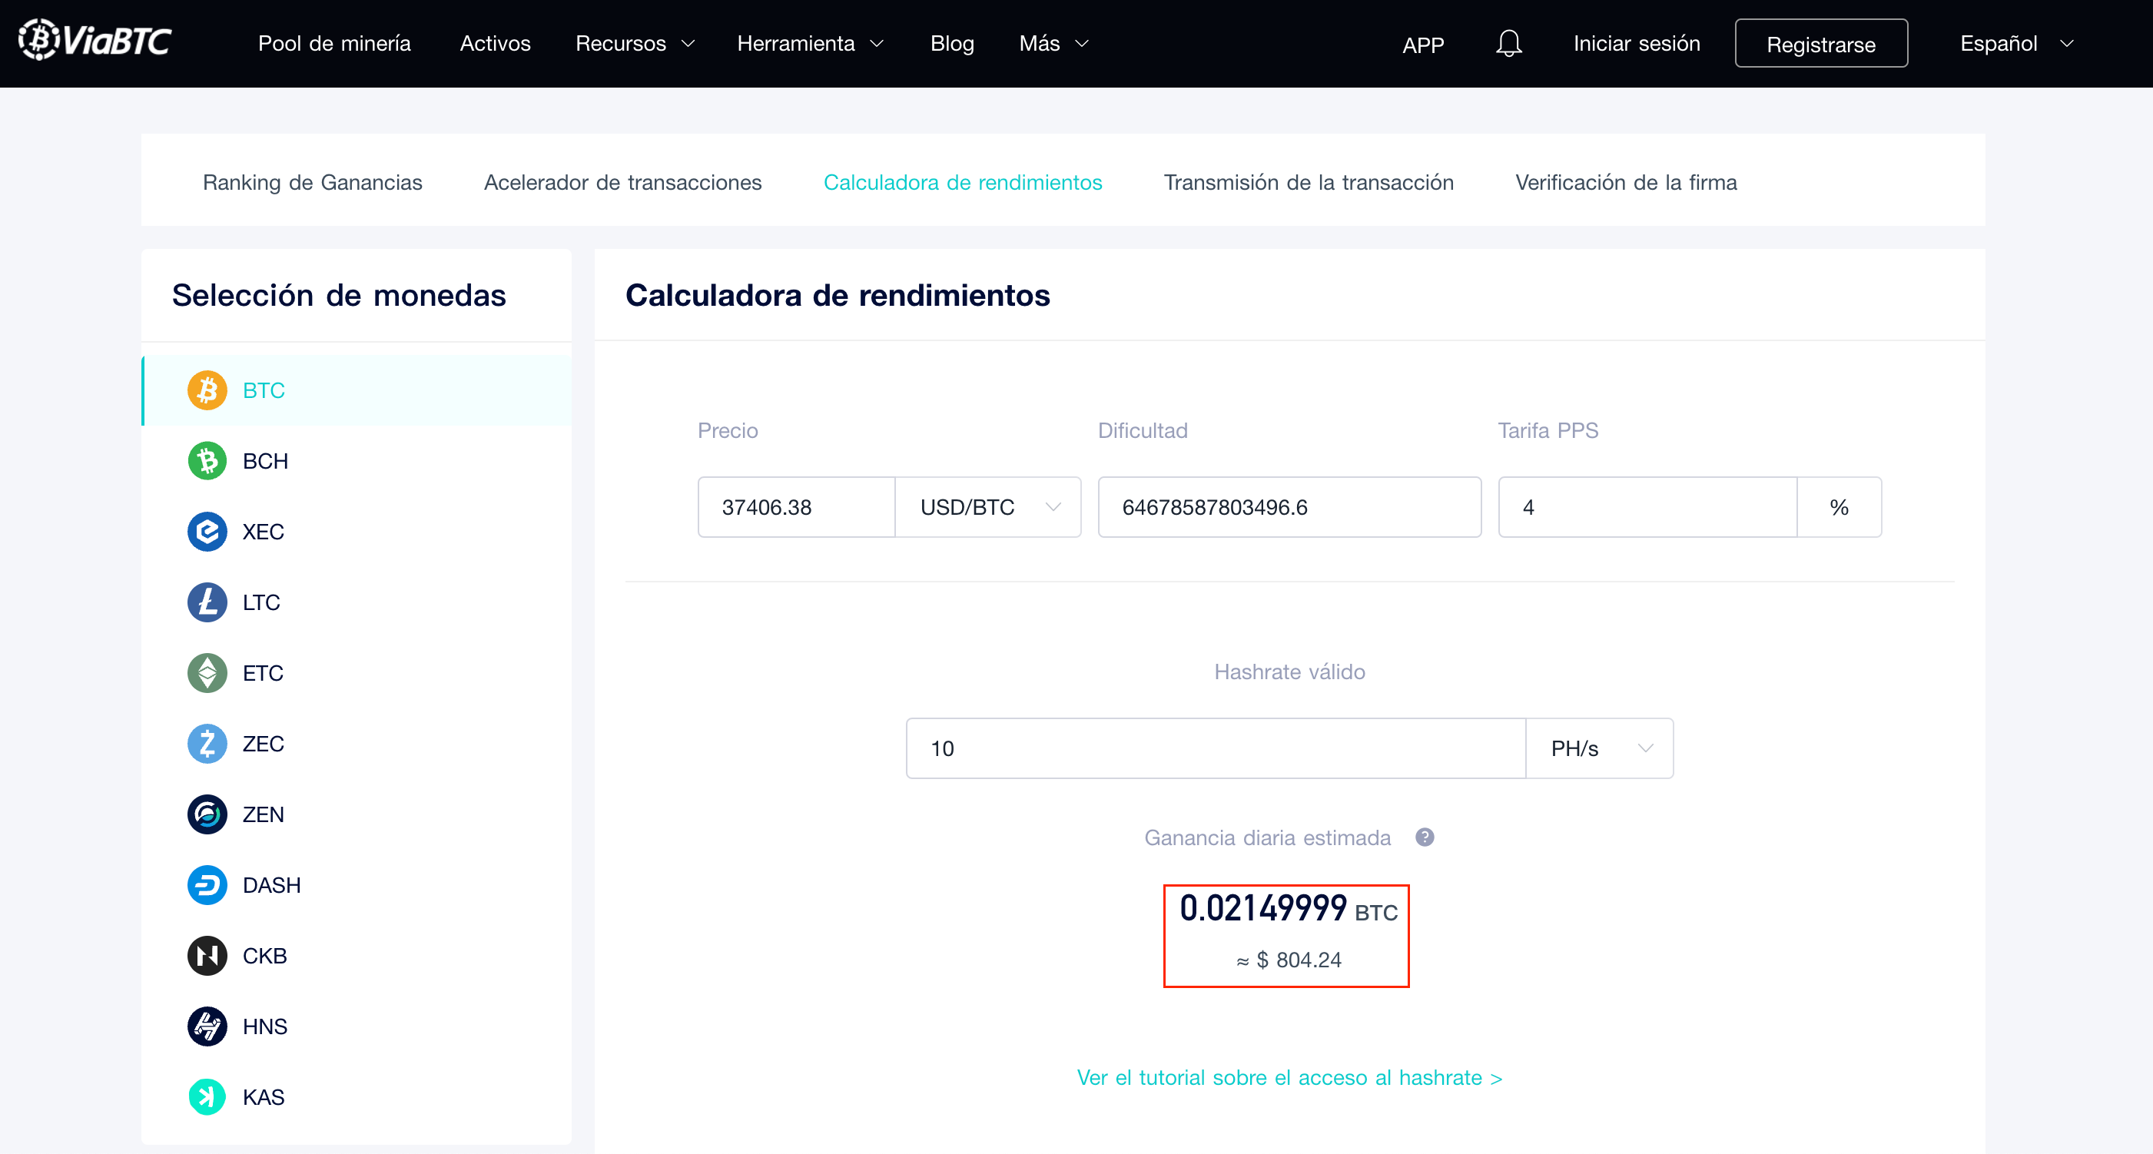This screenshot has width=2153, height=1154.
Task: Click Iniciar sesión
Action: [1637, 44]
